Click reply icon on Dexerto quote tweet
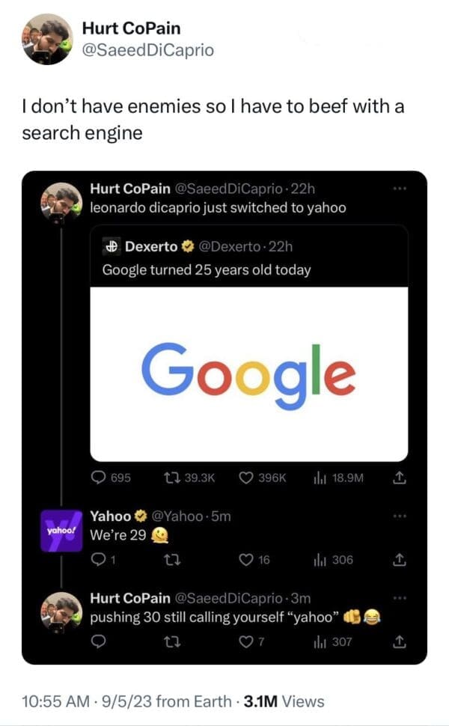The height and width of the screenshot is (726, 449). [x=100, y=478]
